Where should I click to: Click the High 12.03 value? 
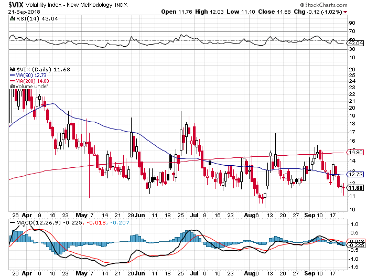(210, 12)
